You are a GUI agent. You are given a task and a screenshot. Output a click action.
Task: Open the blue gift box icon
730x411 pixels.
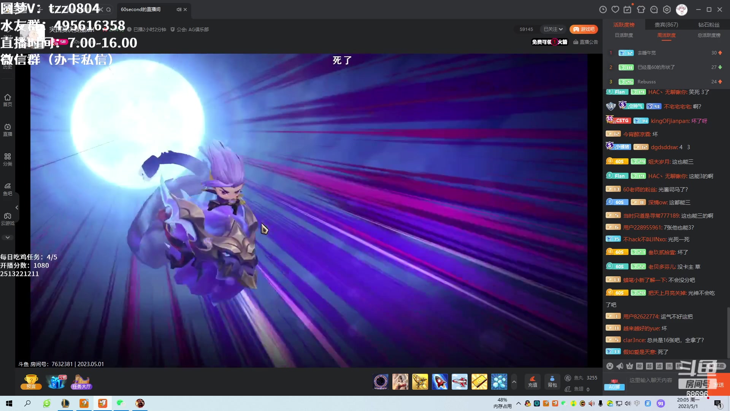click(56, 382)
